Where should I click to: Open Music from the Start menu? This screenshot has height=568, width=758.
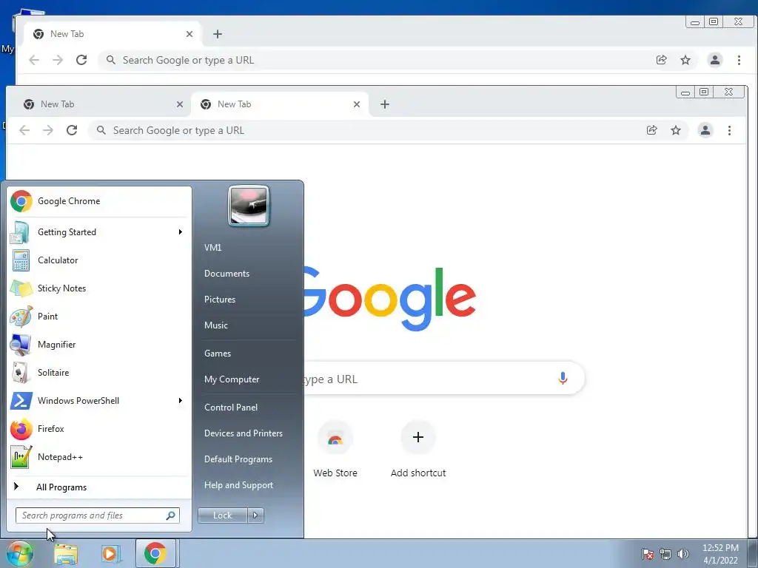pyautogui.click(x=216, y=325)
